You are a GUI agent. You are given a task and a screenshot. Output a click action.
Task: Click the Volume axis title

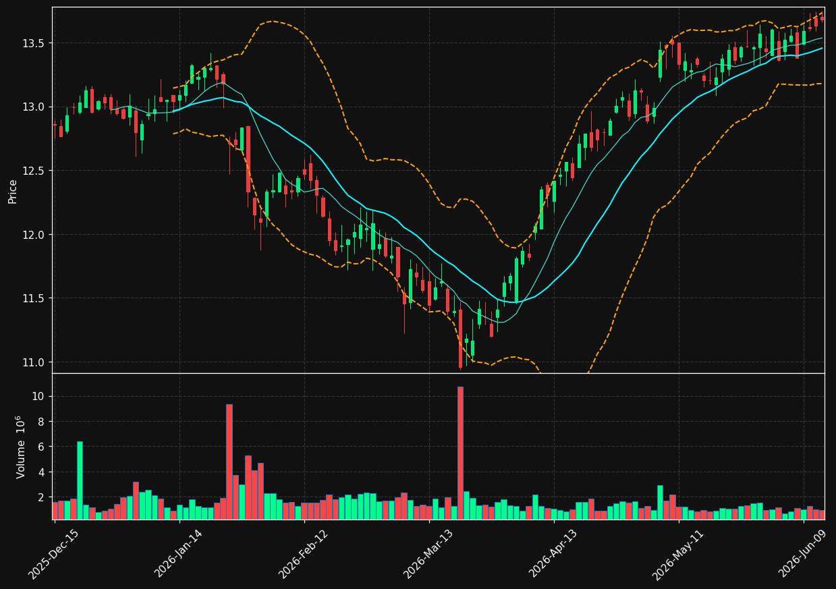(21, 447)
